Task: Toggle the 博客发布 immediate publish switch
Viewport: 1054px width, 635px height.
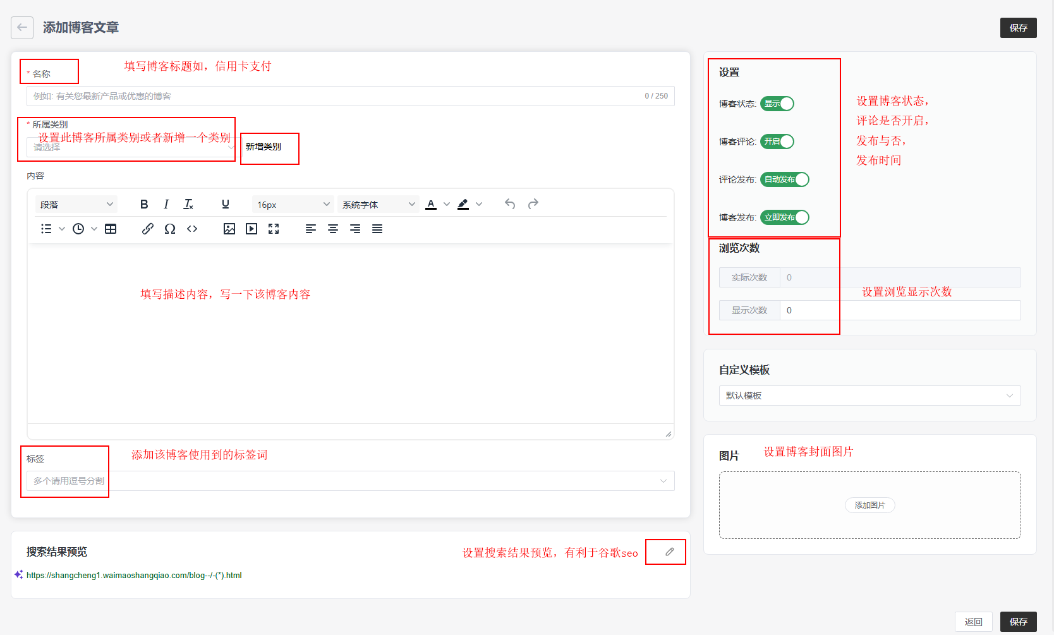Action: point(784,217)
